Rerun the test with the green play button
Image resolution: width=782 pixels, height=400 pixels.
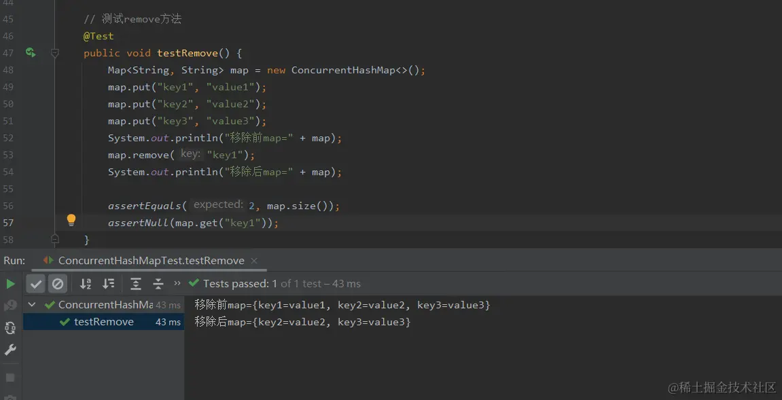(x=10, y=284)
